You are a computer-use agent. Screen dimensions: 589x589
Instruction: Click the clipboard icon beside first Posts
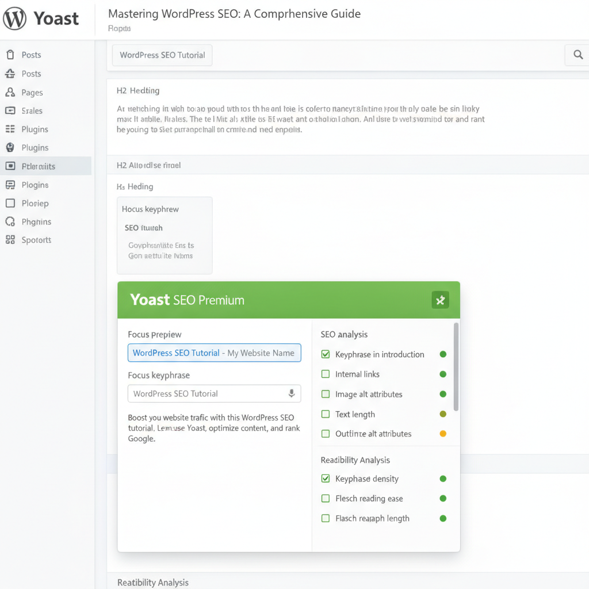[10, 55]
